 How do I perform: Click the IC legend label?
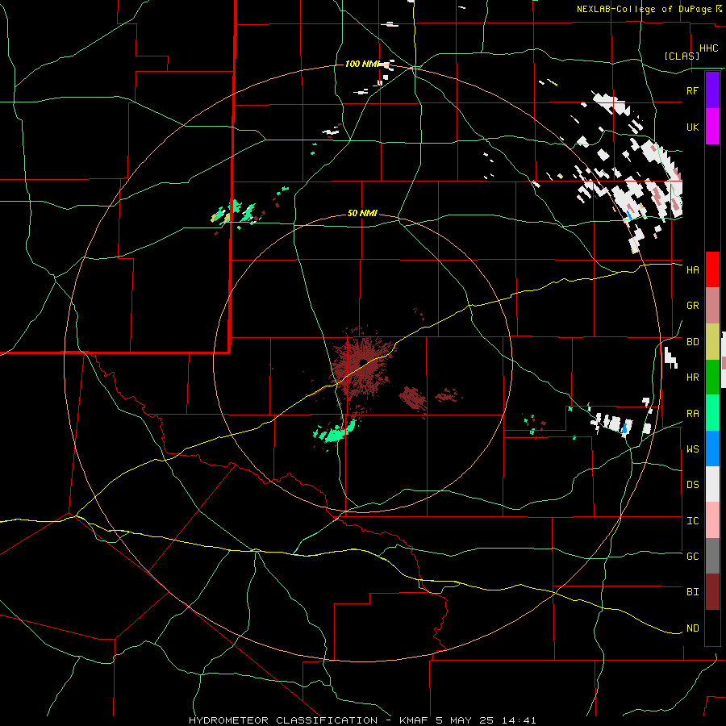[692, 521]
